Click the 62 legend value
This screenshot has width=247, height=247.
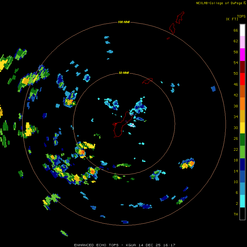(x=236, y=41)
